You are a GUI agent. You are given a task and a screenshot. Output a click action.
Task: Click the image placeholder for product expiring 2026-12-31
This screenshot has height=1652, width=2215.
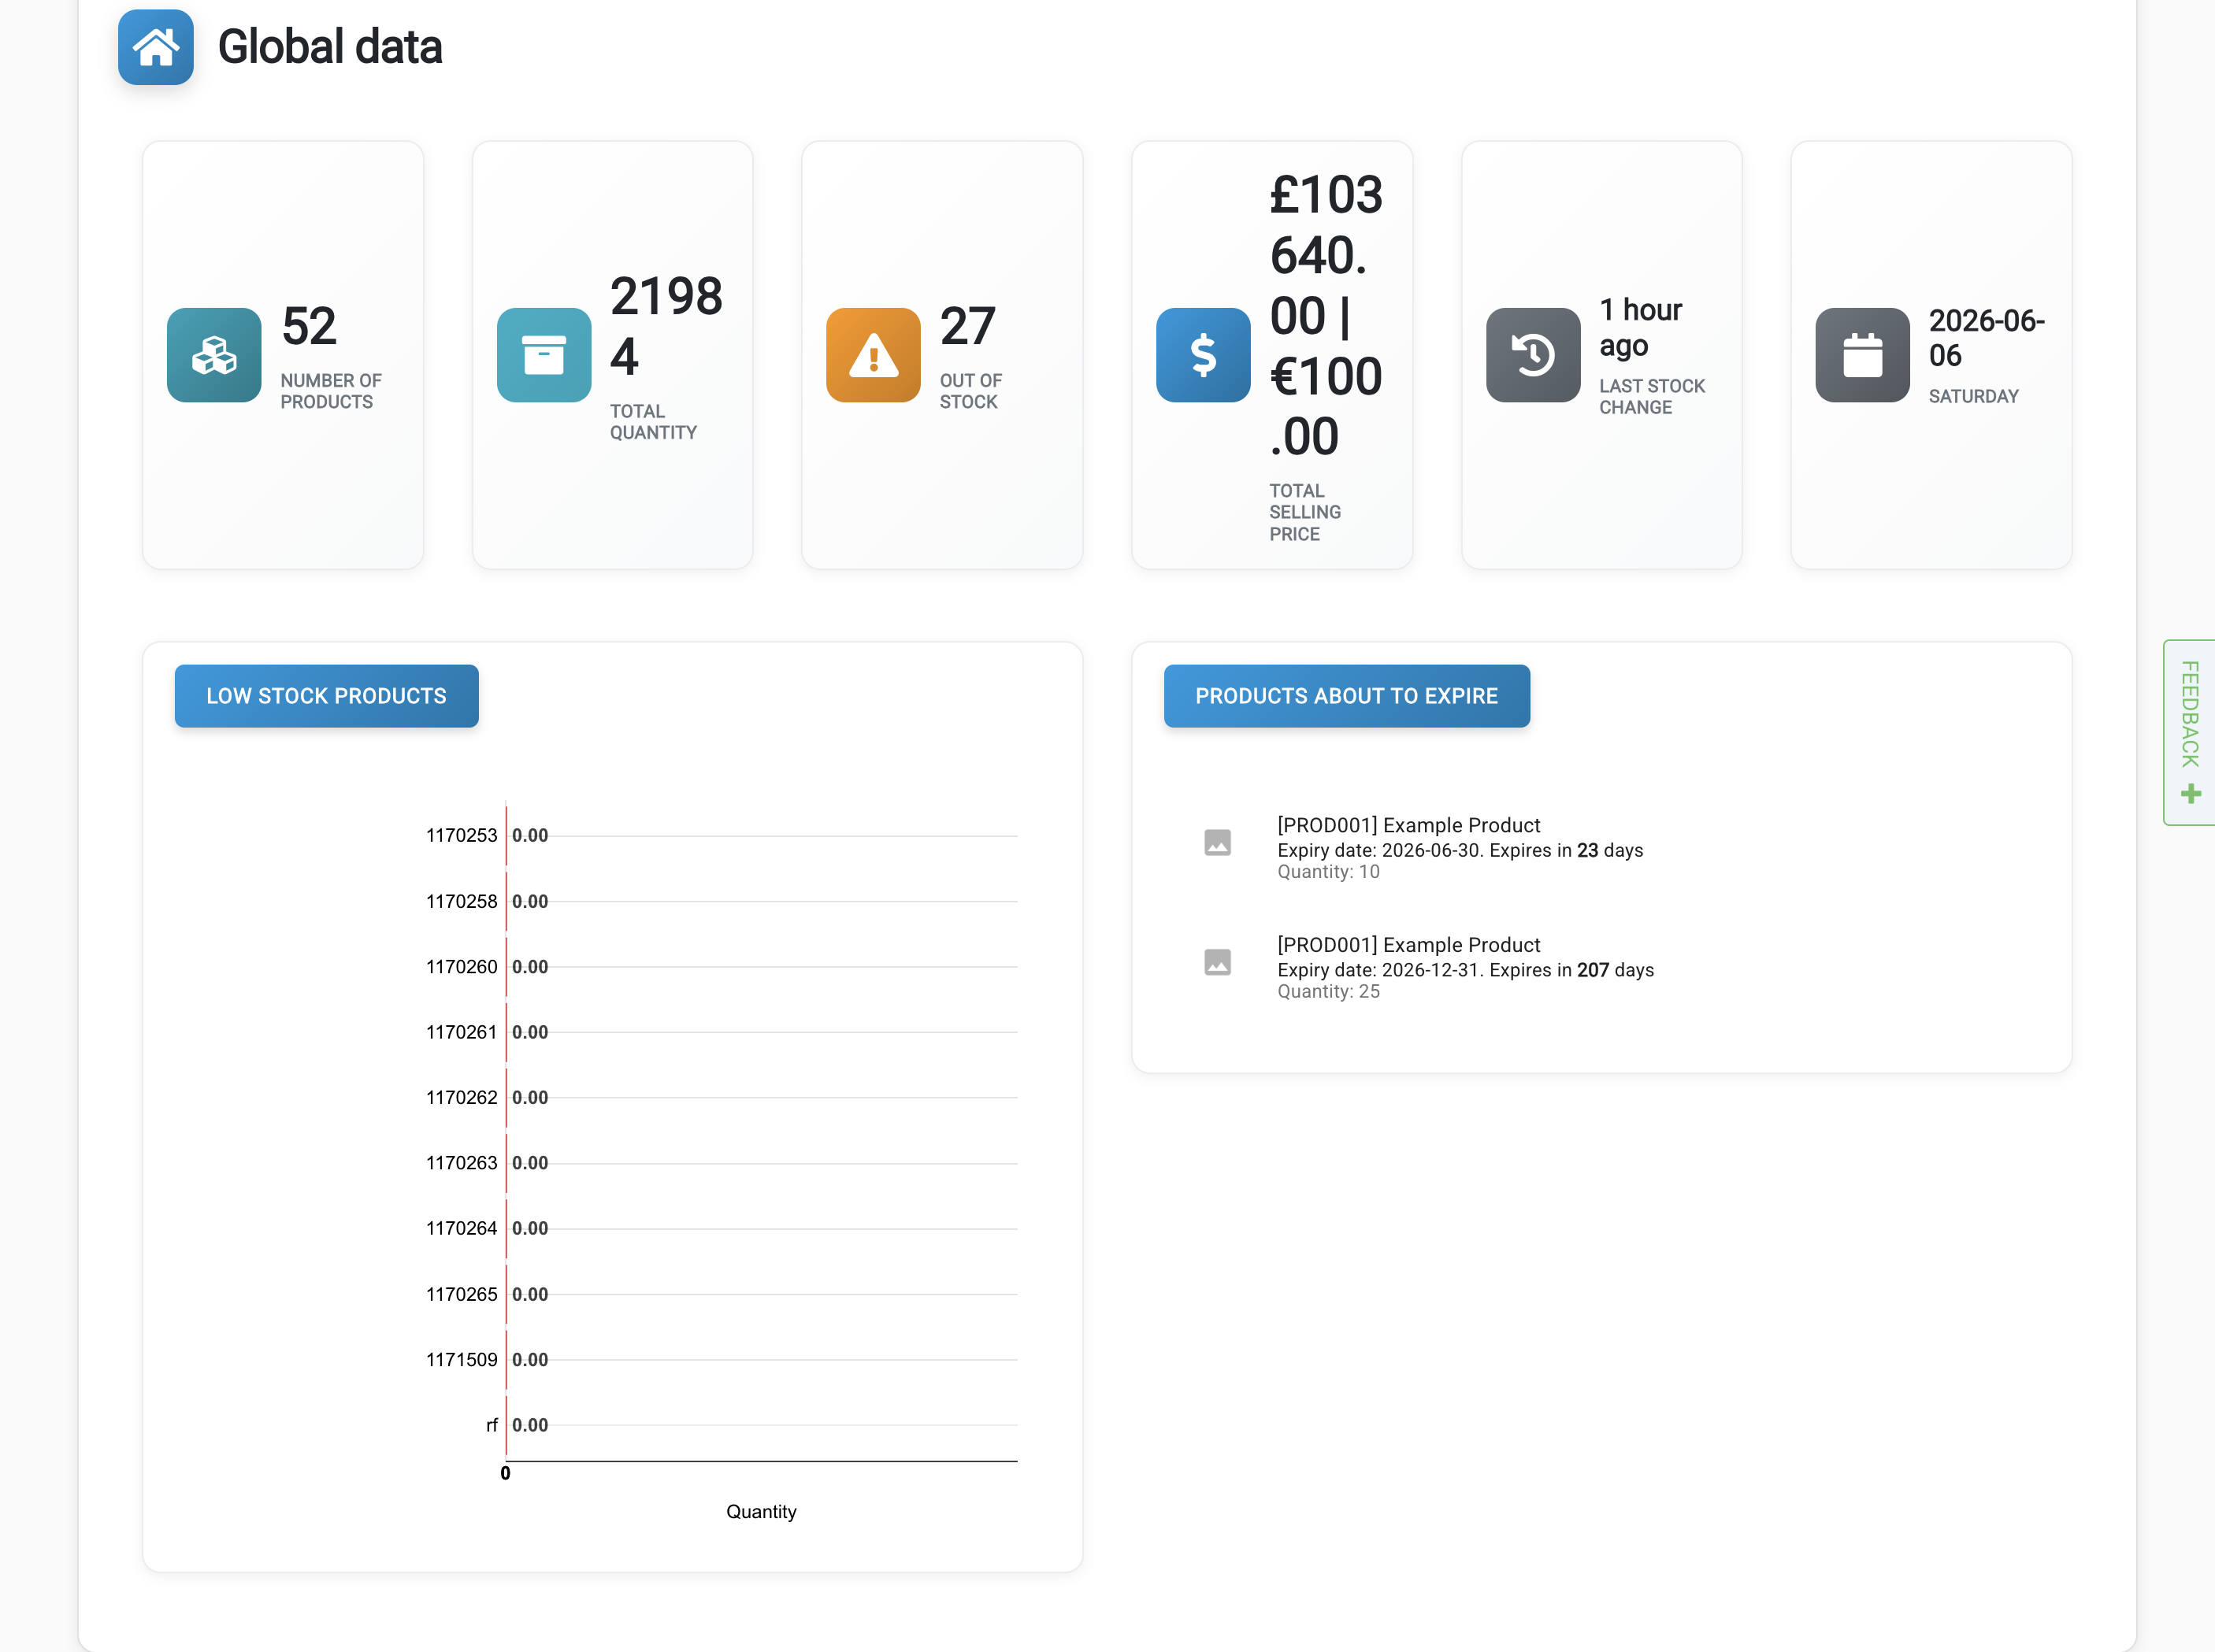[x=1218, y=962]
